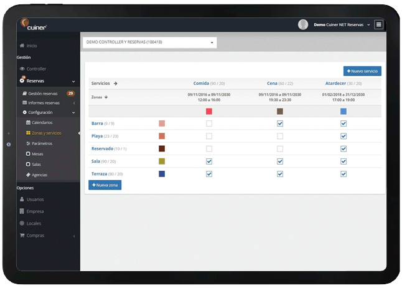Click the Controller eye icon
This screenshot has height=288, width=402.
tap(22, 69)
